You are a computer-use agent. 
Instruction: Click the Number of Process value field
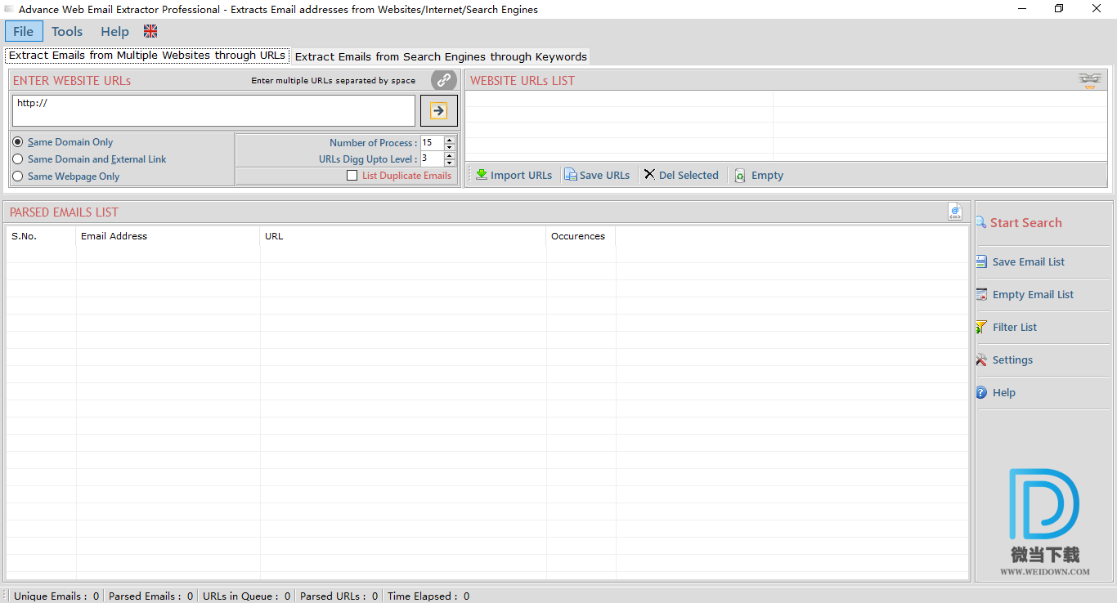432,143
